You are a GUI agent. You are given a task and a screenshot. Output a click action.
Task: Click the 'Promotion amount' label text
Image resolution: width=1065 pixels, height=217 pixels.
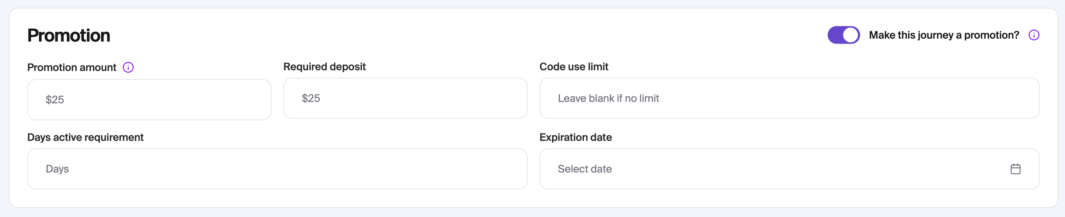(x=71, y=67)
